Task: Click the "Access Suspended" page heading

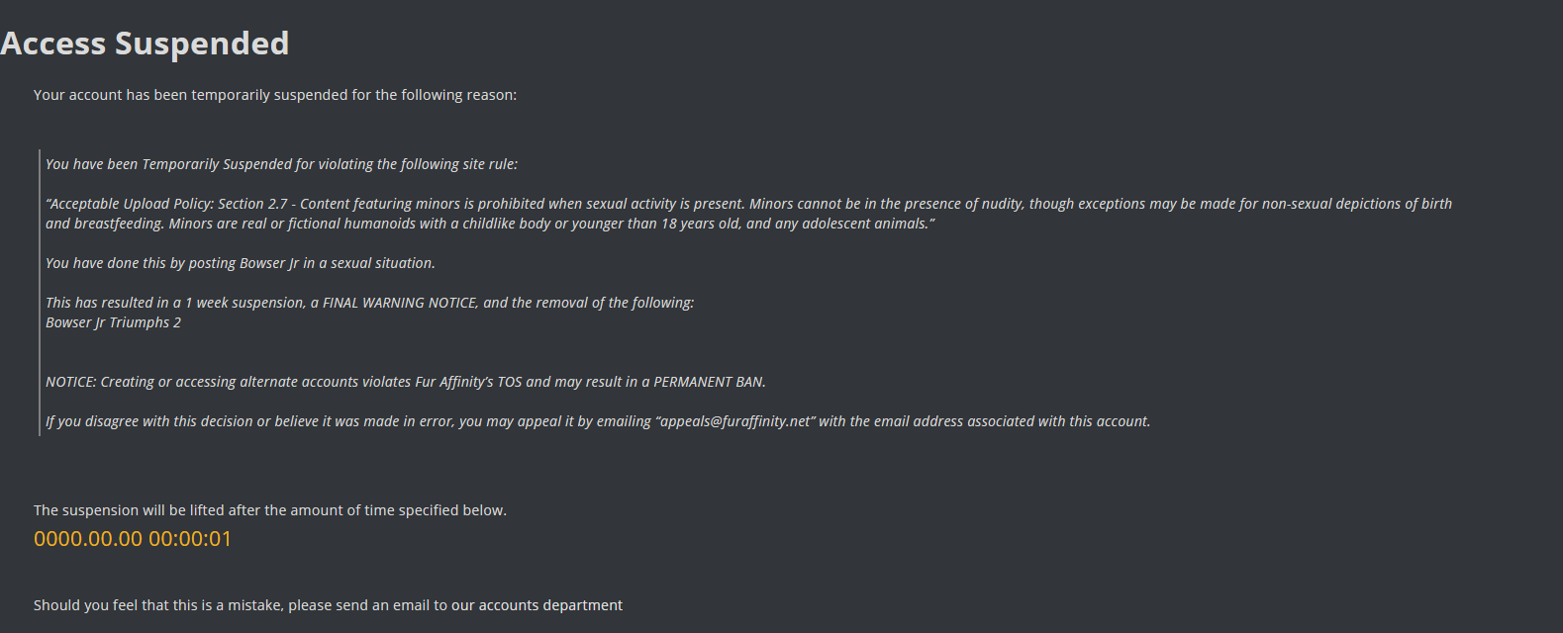Action: (145, 44)
